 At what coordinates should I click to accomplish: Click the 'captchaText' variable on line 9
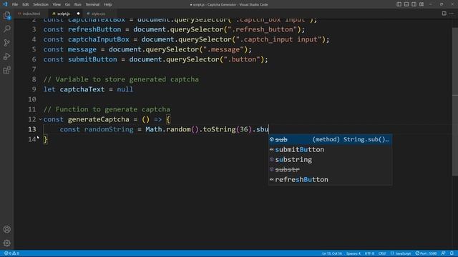tap(82, 89)
